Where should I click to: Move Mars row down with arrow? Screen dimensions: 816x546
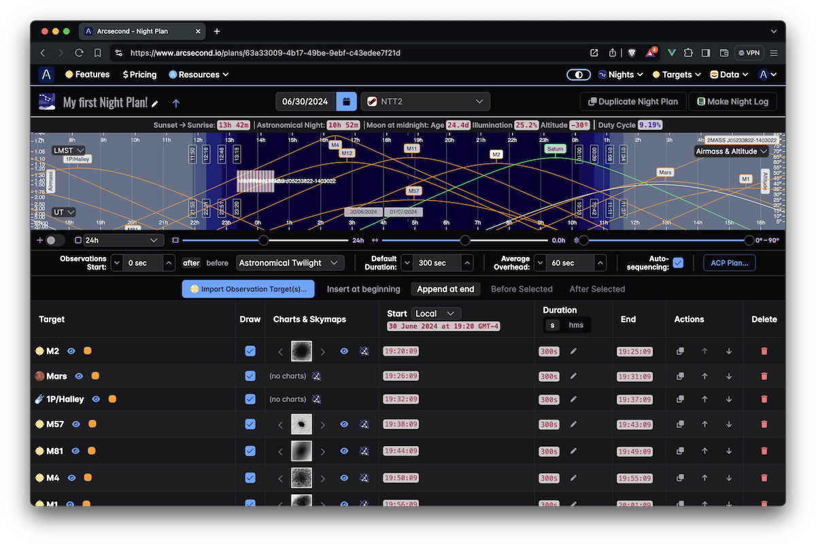[x=729, y=376]
